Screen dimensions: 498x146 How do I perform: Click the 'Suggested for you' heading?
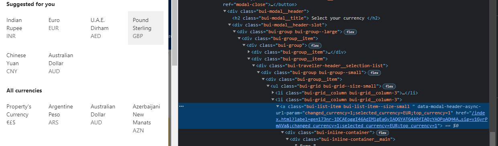[30, 4]
